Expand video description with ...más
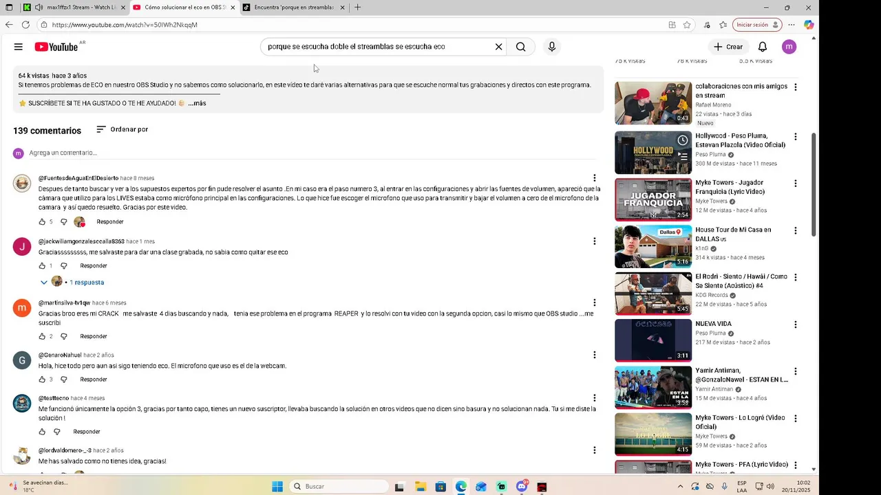The image size is (881, 495). pos(197,103)
